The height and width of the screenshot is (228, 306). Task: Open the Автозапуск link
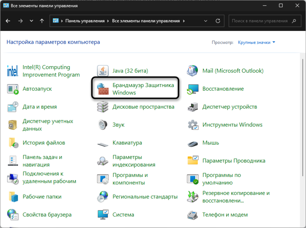pyautogui.click(x=37, y=89)
